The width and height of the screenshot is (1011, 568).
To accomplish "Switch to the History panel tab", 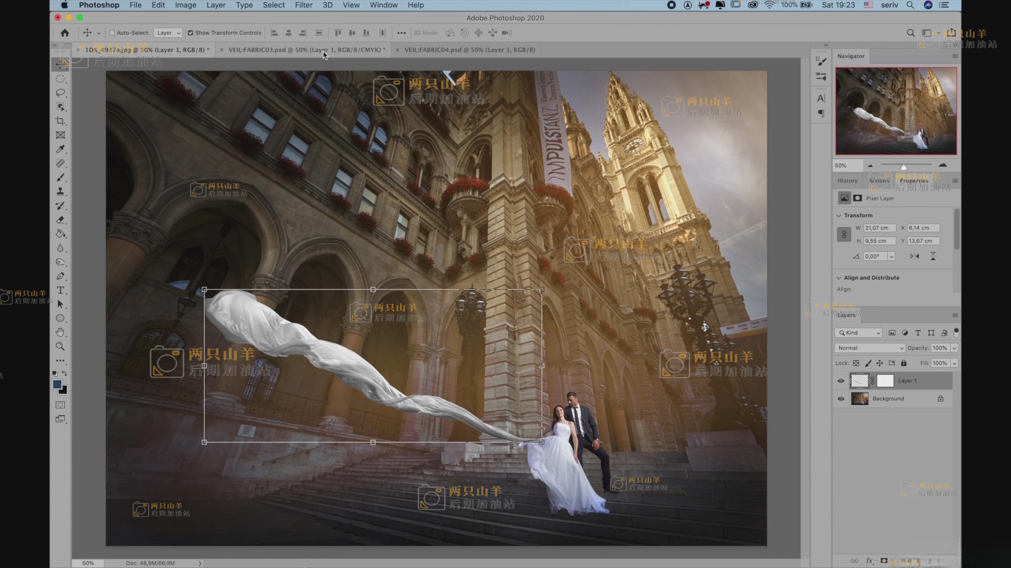I will pyautogui.click(x=847, y=181).
